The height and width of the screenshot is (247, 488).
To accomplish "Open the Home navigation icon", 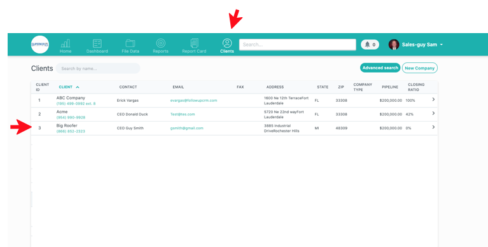I will (x=66, y=46).
